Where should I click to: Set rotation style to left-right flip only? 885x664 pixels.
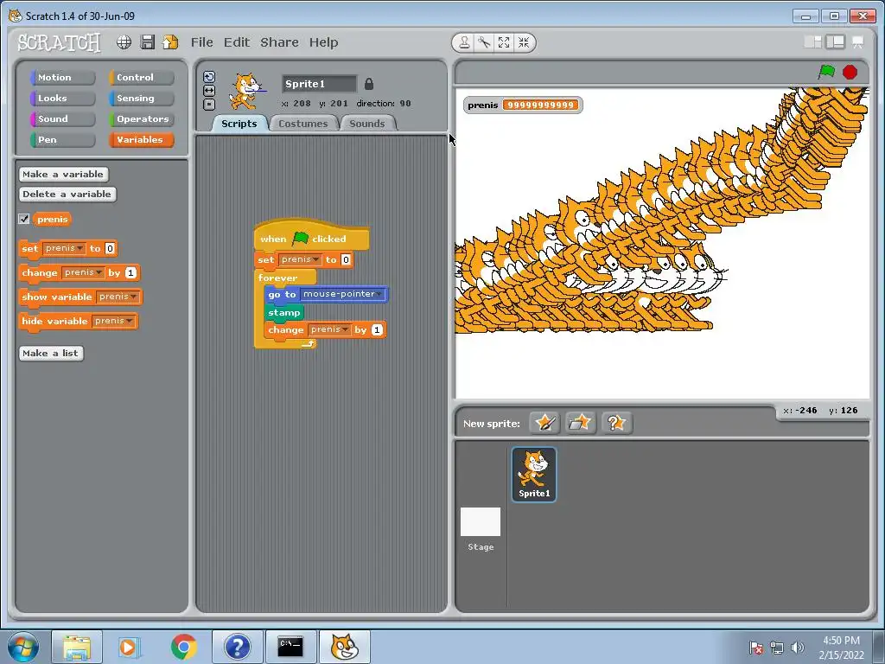coord(209,90)
